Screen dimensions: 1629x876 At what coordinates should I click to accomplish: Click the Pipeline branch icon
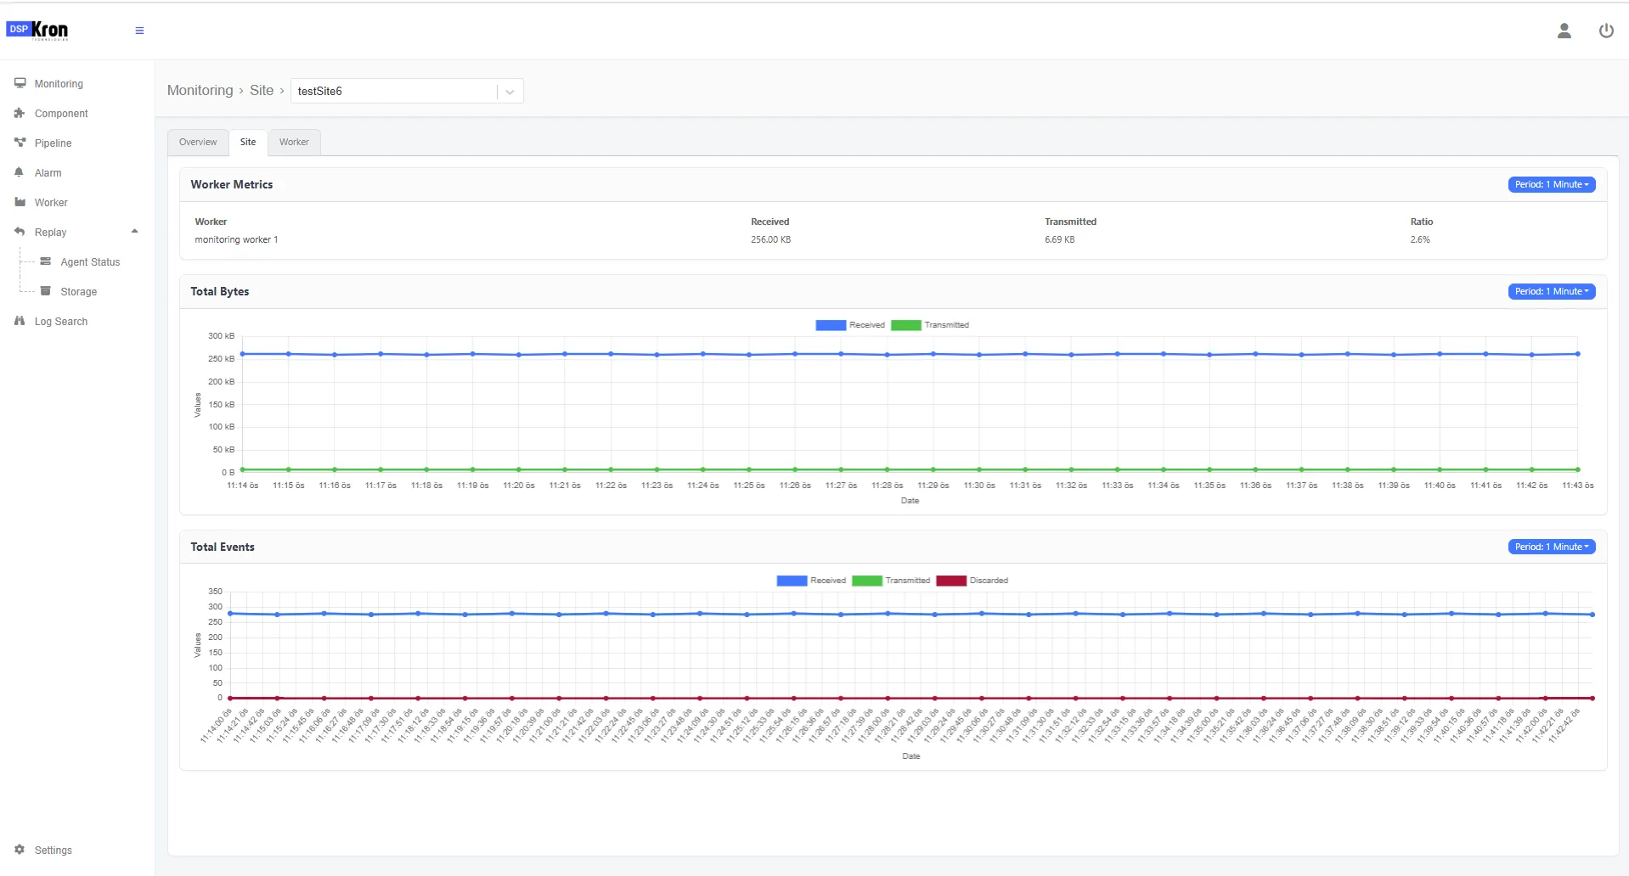(20, 143)
